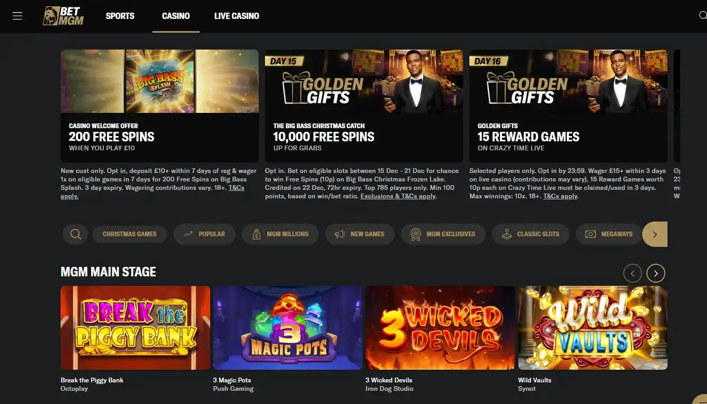Open the MGM Exclusives badge filter

coord(443,234)
